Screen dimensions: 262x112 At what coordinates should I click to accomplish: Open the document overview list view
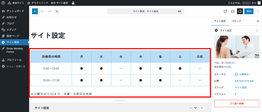pyautogui.click(x=57, y=11)
